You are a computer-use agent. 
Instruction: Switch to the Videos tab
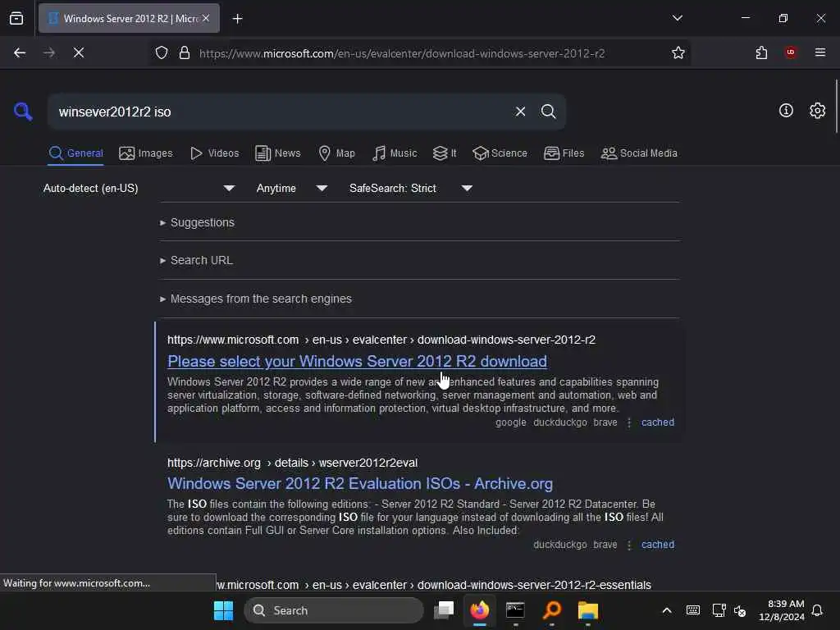click(x=214, y=153)
